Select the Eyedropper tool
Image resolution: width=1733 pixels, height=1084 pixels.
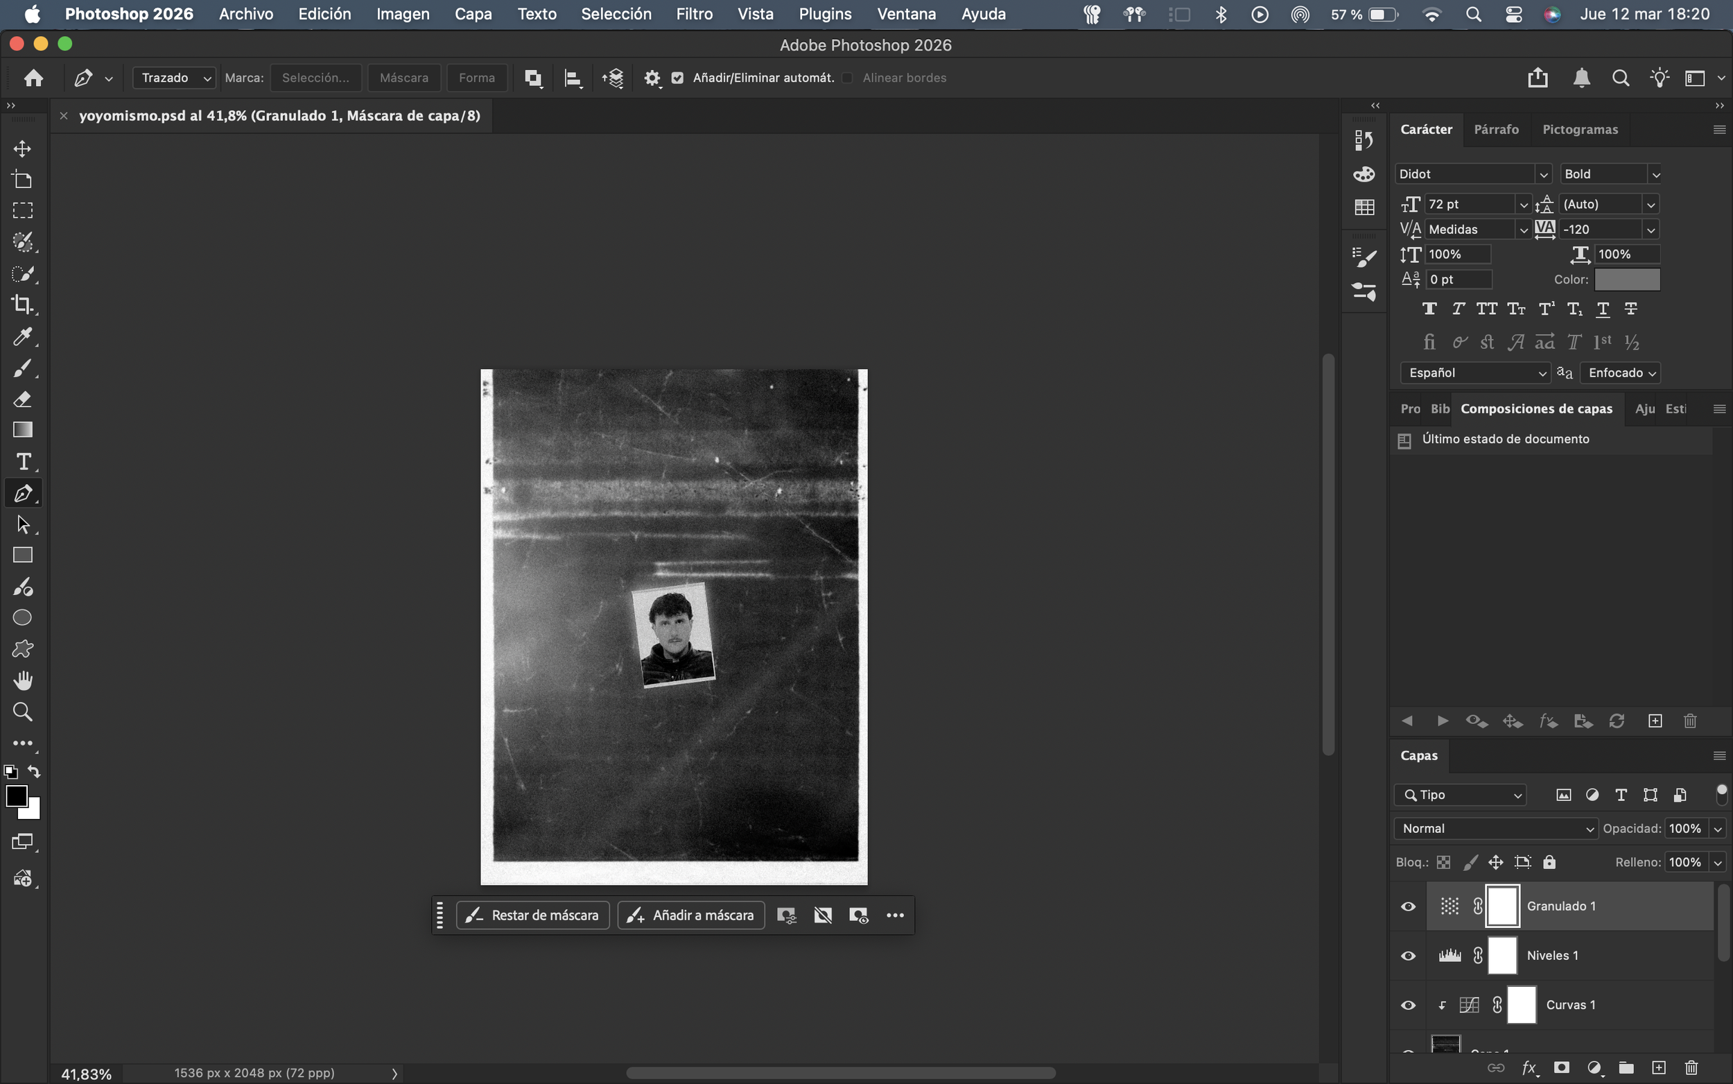click(x=22, y=336)
